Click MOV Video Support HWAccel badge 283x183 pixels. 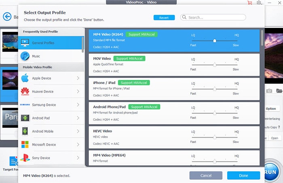[129, 59]
